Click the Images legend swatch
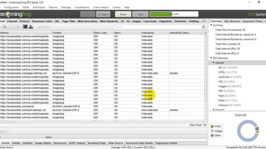The width and height of the screenshot is (266, 149). click(x=212, y=131)
